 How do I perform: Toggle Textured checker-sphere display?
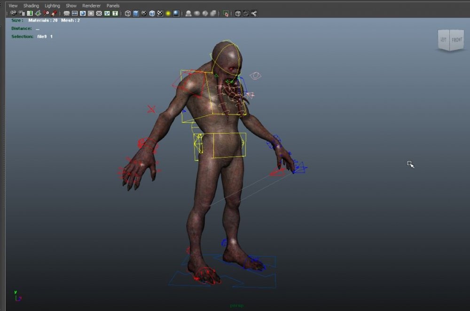coord(160,13)
